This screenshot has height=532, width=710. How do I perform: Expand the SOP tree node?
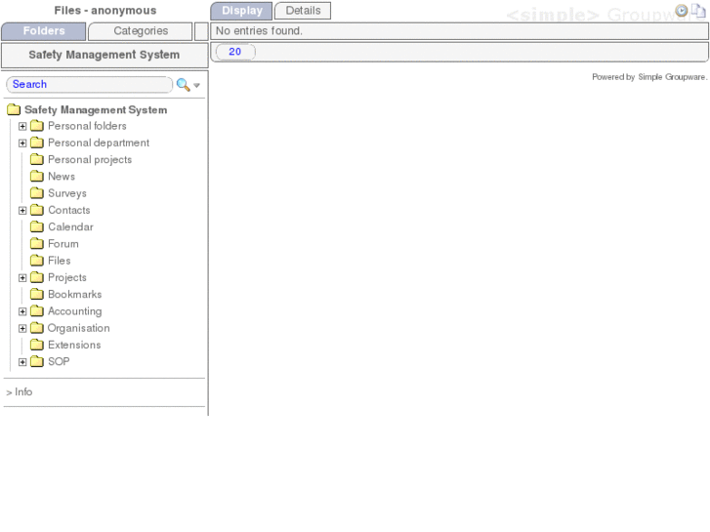point(22,362)
